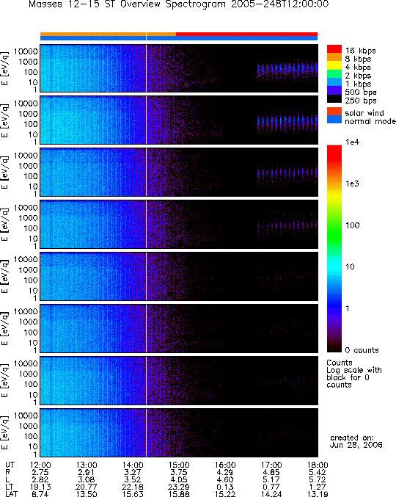Viewport: 396px width, 497px height.
Task: Click the LAT row label
Action: pyautogui.click(x=12, y=494)
